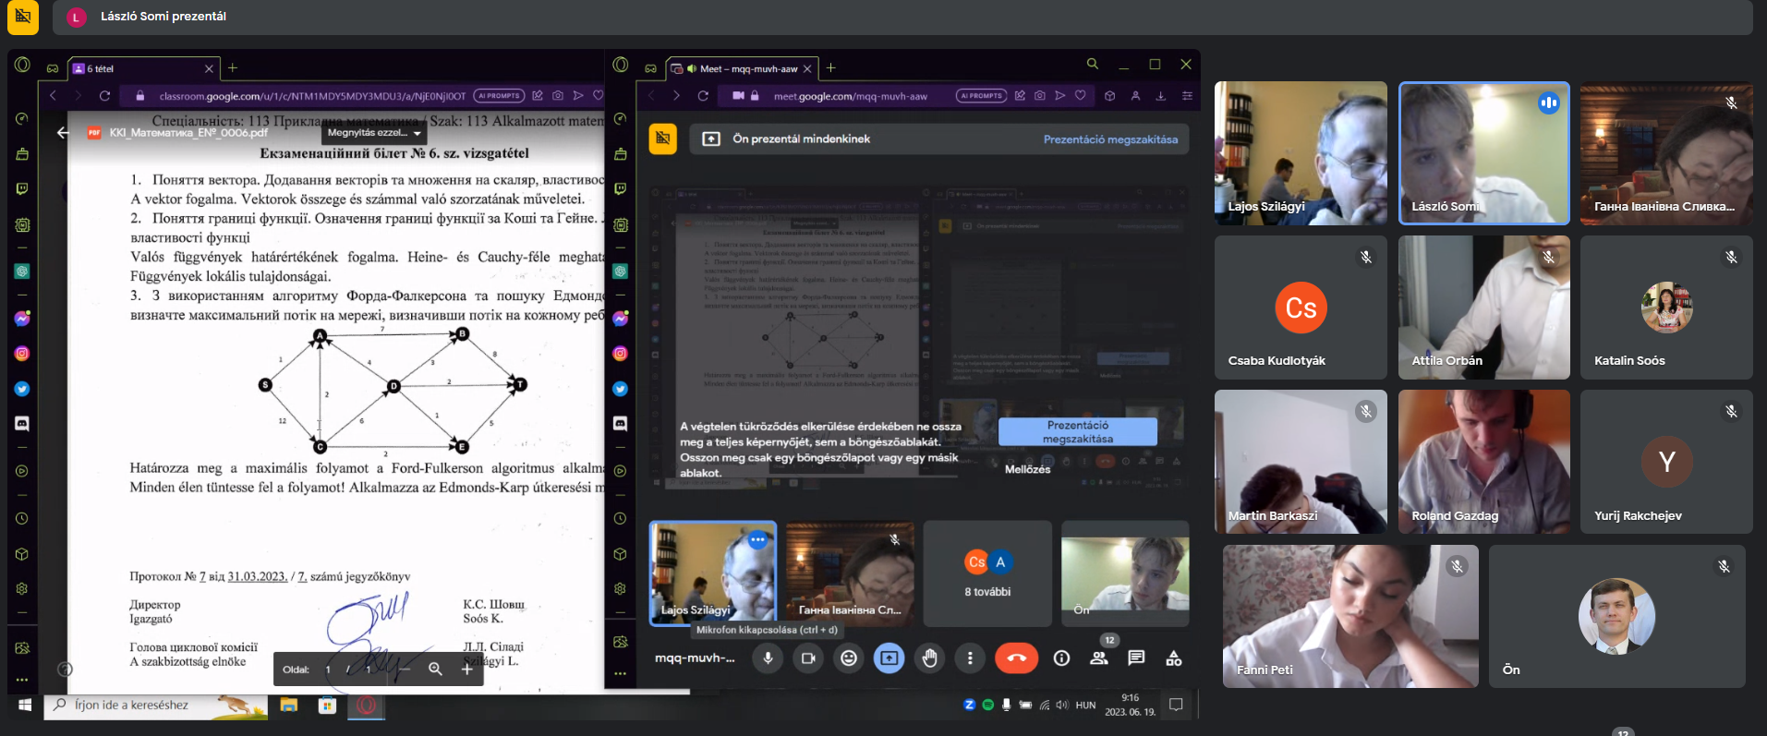Screen dimensions: 1767x736
Task: Zoom in on the PDF with plus icon
Action: 467,670
